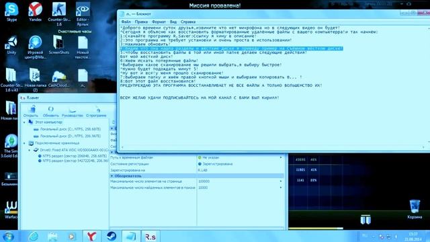The width and height of the screenshot is (430, 242).
Task: Select NTFS раздел sector 542722048
Action: [73, 161]
